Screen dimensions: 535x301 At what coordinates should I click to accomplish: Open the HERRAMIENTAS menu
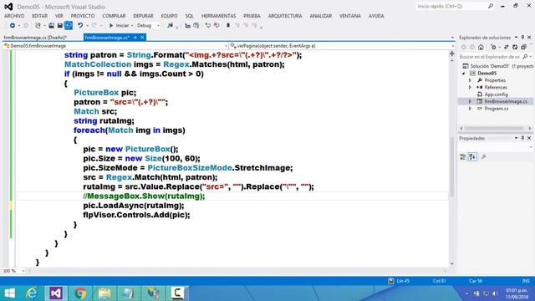click(218, 16)
